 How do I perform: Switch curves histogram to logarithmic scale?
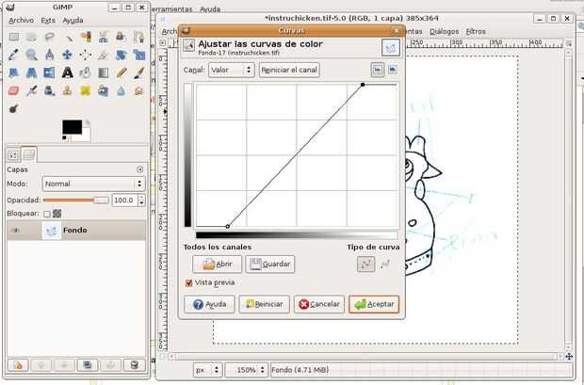tap(393, 70)
